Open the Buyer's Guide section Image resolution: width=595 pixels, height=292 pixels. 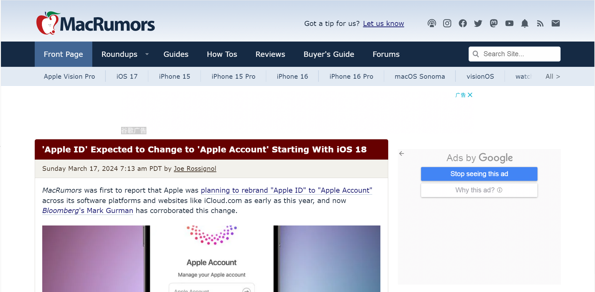(329, 54)
